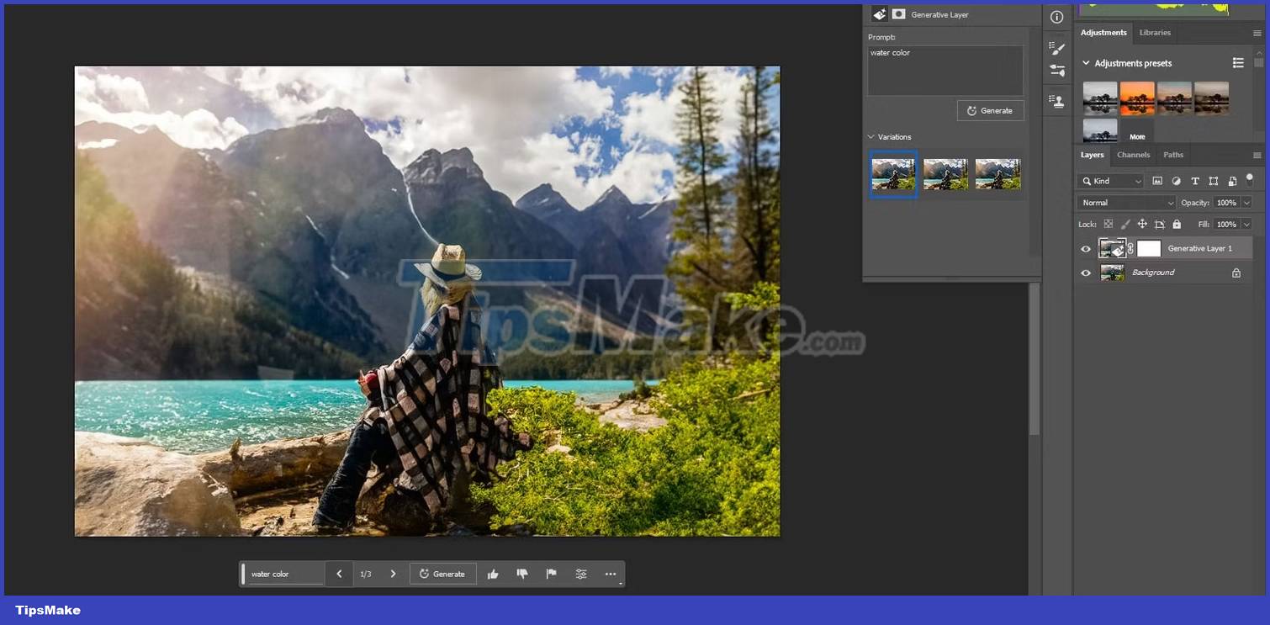Click the thumbs down icon on the taskbar

(522, 573)
